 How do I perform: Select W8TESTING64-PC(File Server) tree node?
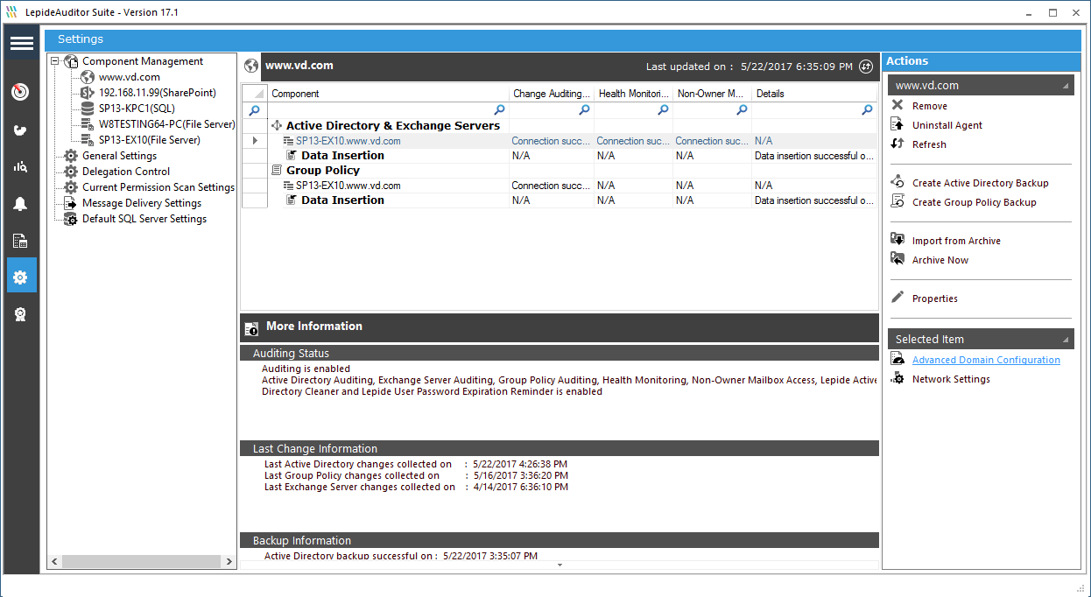pos(166,124)
